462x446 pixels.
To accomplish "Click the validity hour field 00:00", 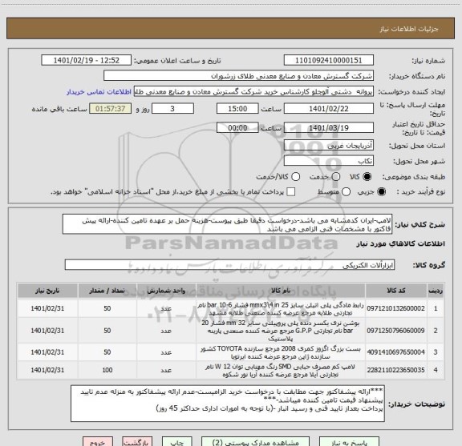I will point(237,127).
